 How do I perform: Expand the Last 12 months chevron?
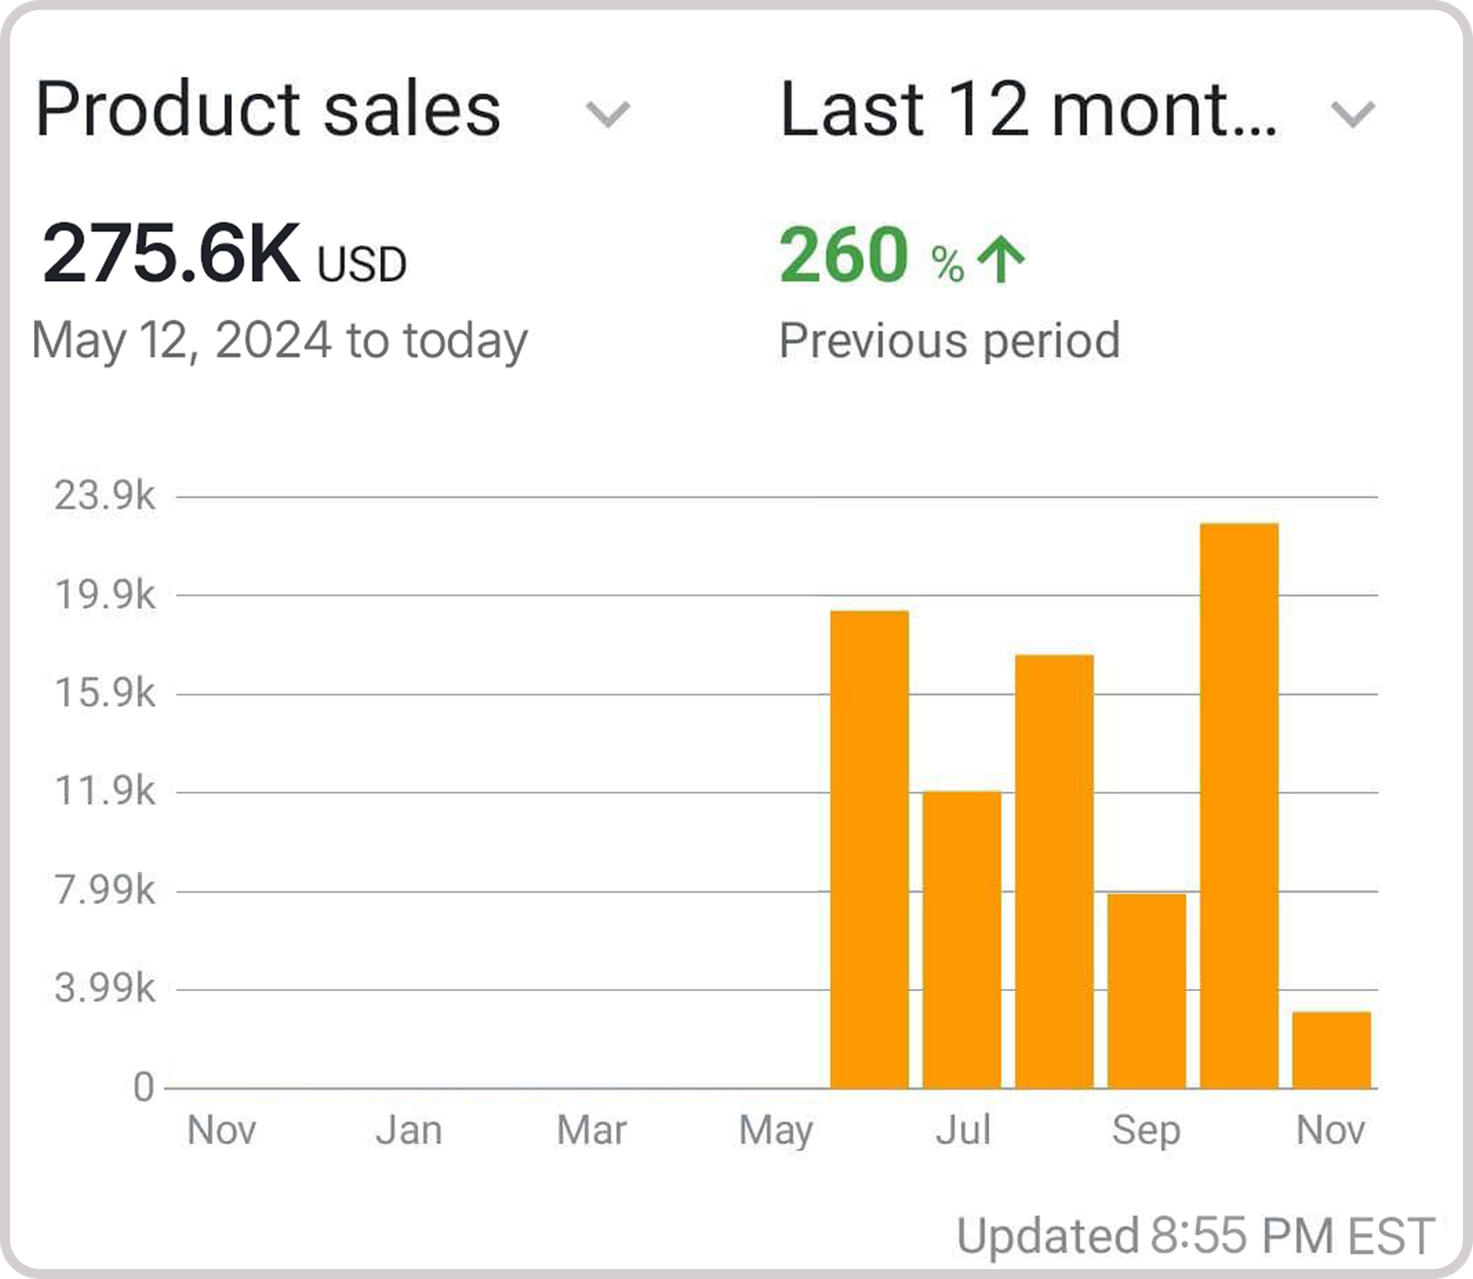pyautogui.click(x=1352, y=114)
